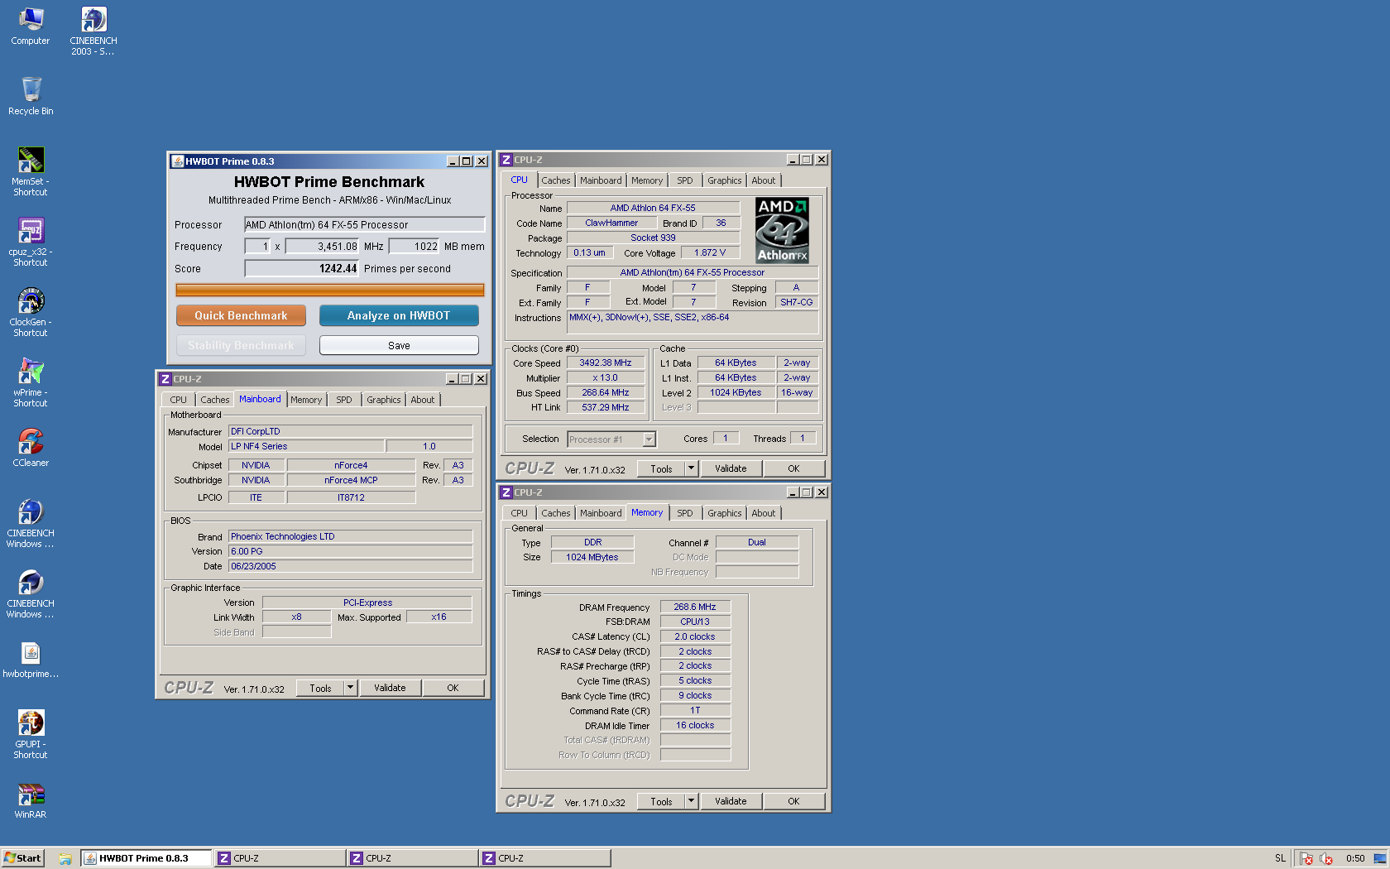The width and height of the screenshot is (1390, 869).
Task: Click the 1242.44 score field
Action: click(x=302, y=268)
